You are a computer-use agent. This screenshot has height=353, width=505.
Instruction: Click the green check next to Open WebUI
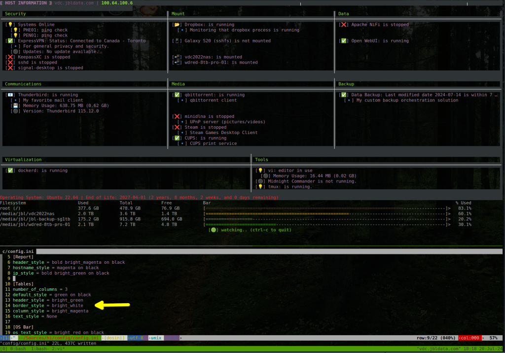pos(344,41)
